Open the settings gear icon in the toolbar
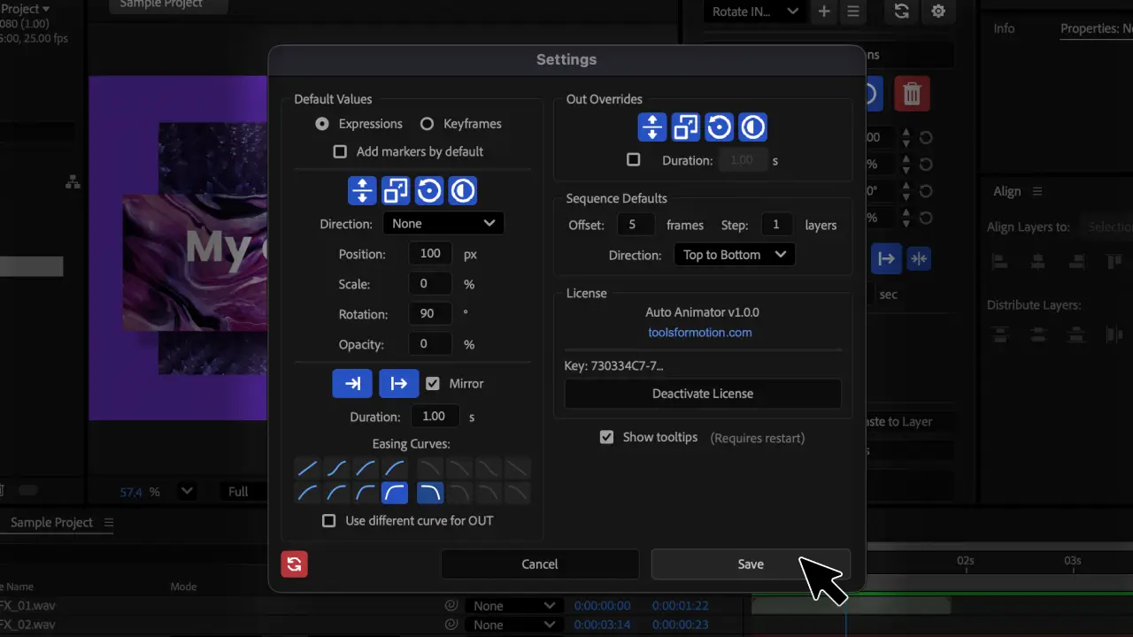 (938, 12)
